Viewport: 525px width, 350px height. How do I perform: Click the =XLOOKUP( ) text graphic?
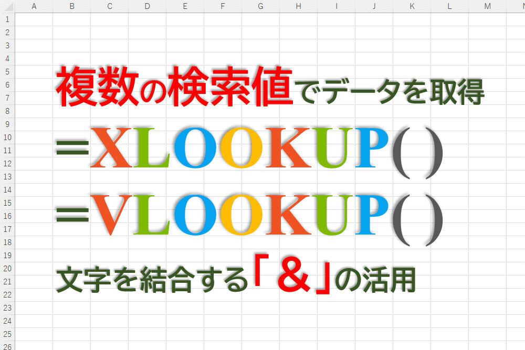pos(250,152)
